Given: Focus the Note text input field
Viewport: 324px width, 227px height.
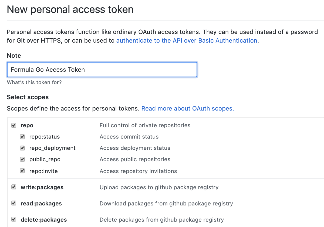Looking at the screenshot, I should coord(102,70).
